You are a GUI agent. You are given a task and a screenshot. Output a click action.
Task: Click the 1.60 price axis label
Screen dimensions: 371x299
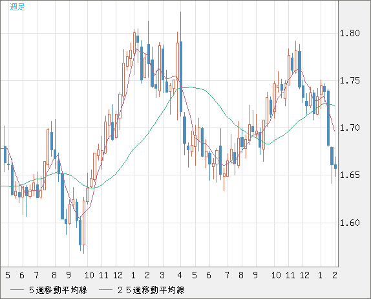tap(350, 223)
